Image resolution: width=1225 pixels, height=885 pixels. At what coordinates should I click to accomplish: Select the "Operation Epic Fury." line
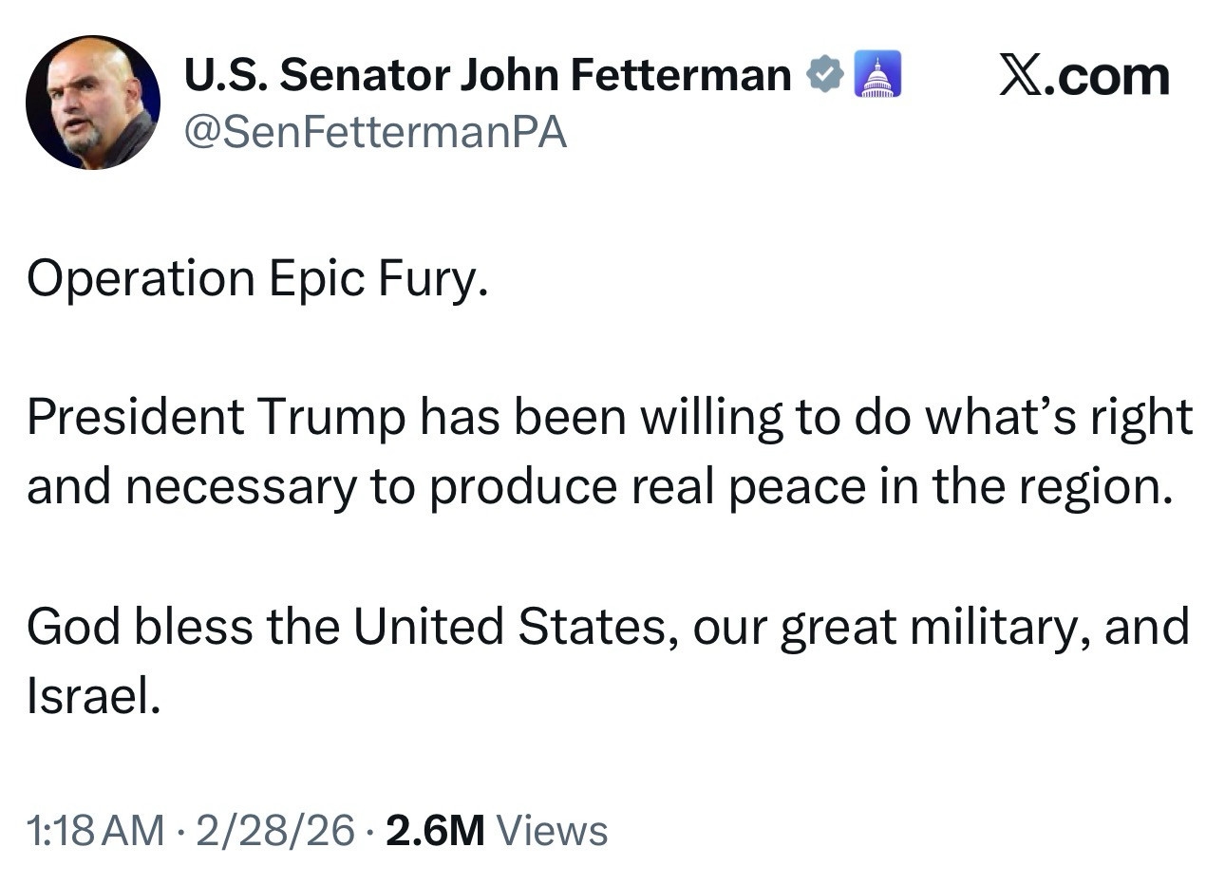coord(257,278)
